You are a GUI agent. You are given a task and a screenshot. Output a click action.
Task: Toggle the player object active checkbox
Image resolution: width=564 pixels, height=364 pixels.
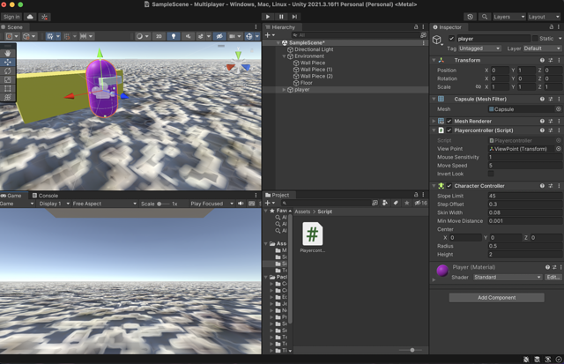tap(452, 39)
